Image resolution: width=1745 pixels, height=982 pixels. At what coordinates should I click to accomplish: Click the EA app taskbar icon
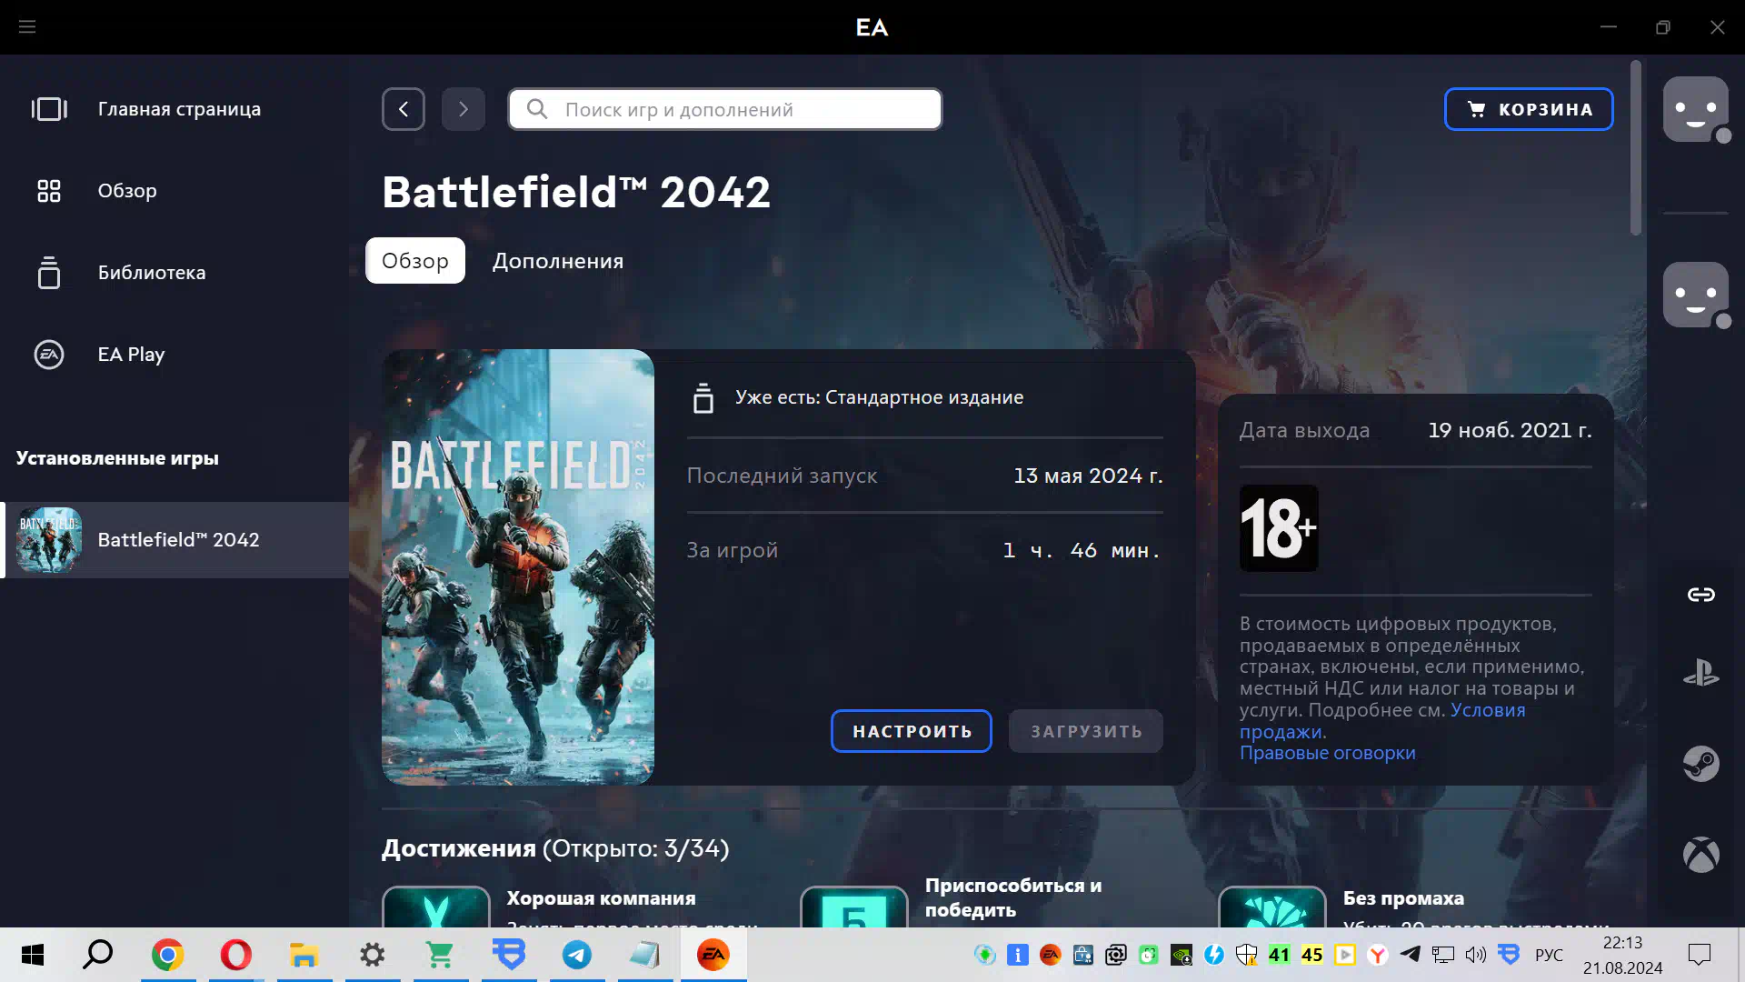pos(713,955)
